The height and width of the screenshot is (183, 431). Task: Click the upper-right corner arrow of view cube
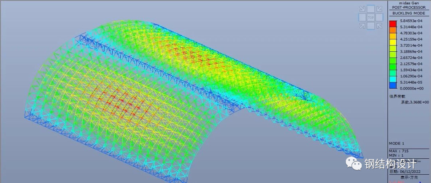pyautogui.click(x=380, y=9)
